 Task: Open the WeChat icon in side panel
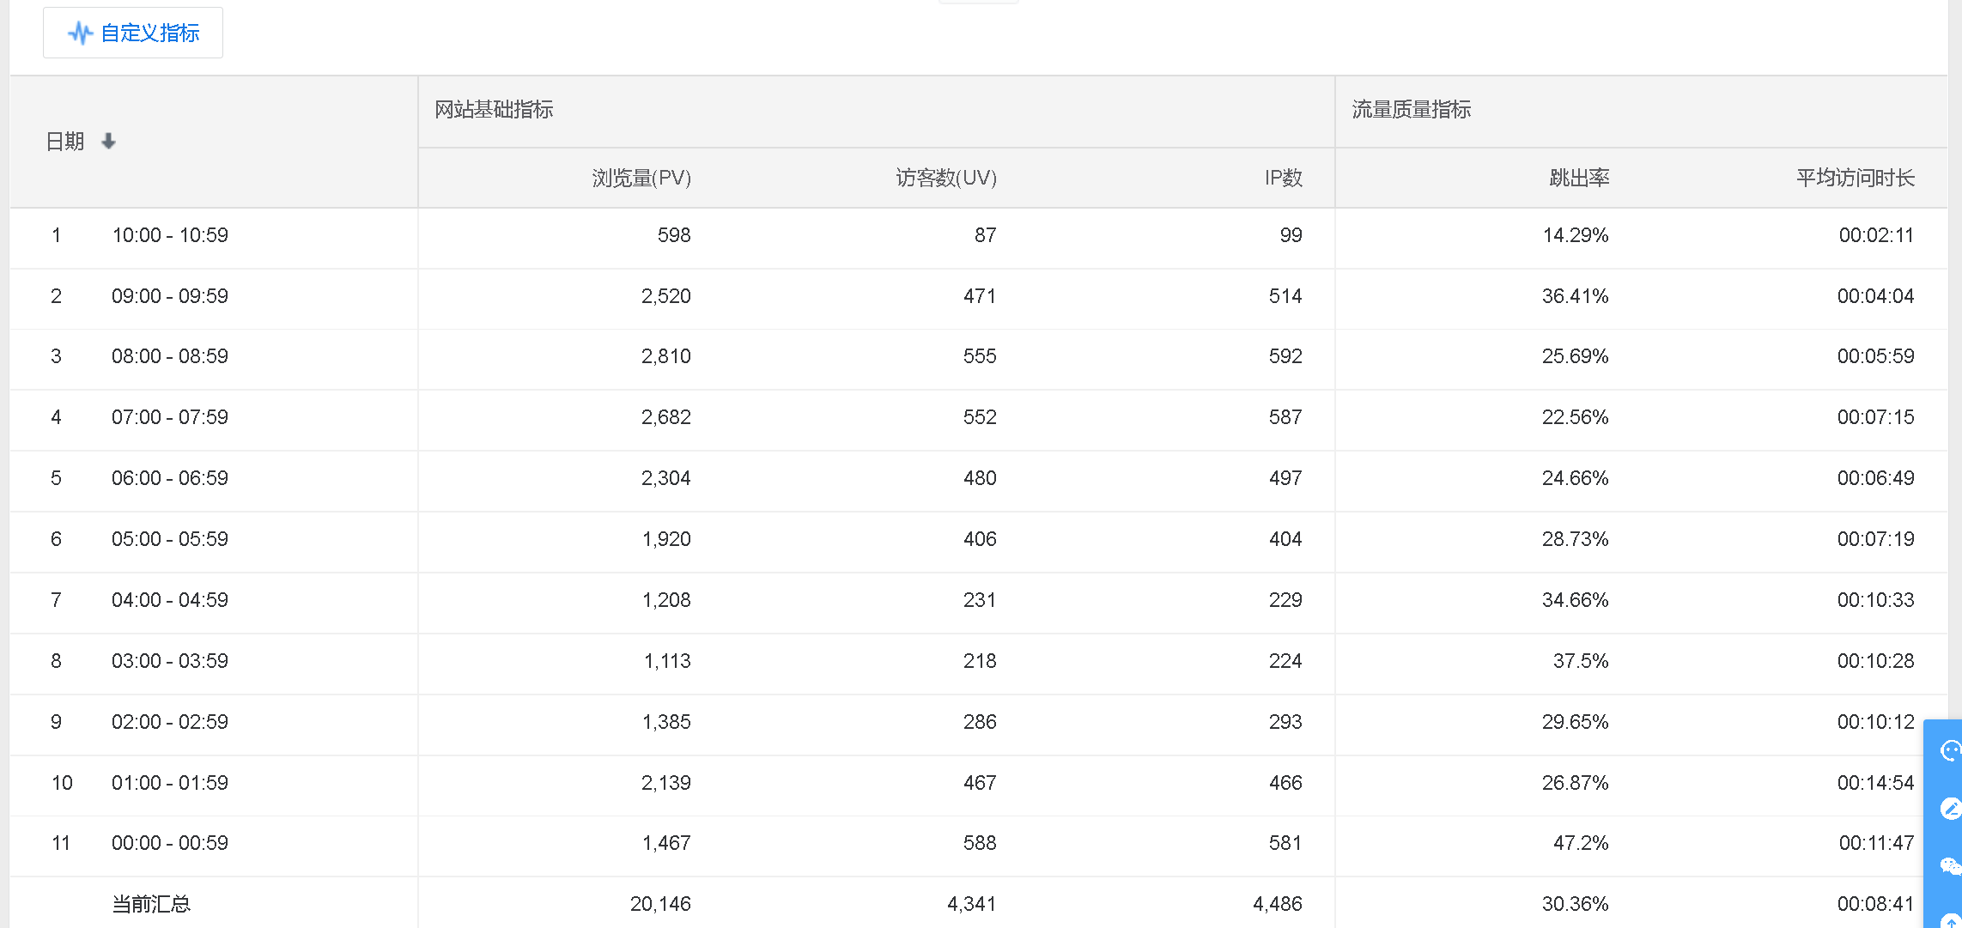click(x=1950, y=865)
